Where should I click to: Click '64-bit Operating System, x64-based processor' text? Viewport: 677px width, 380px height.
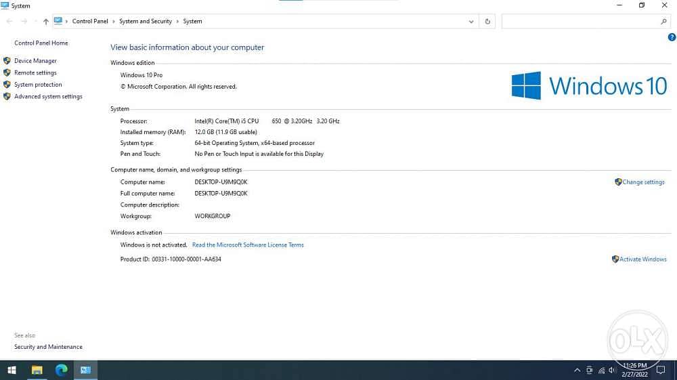point(255,143)
